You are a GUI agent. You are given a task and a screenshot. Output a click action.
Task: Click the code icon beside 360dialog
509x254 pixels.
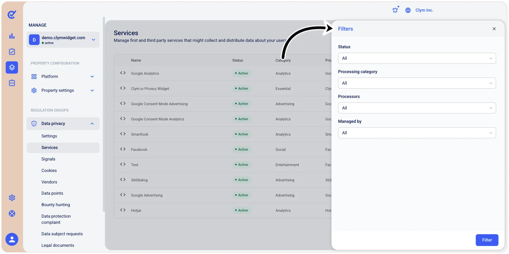(x=123, y=180)
